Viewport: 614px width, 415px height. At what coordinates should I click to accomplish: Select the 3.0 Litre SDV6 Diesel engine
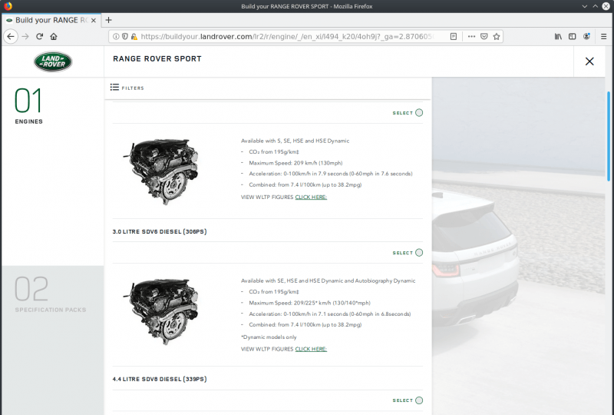tap(419, 253)
